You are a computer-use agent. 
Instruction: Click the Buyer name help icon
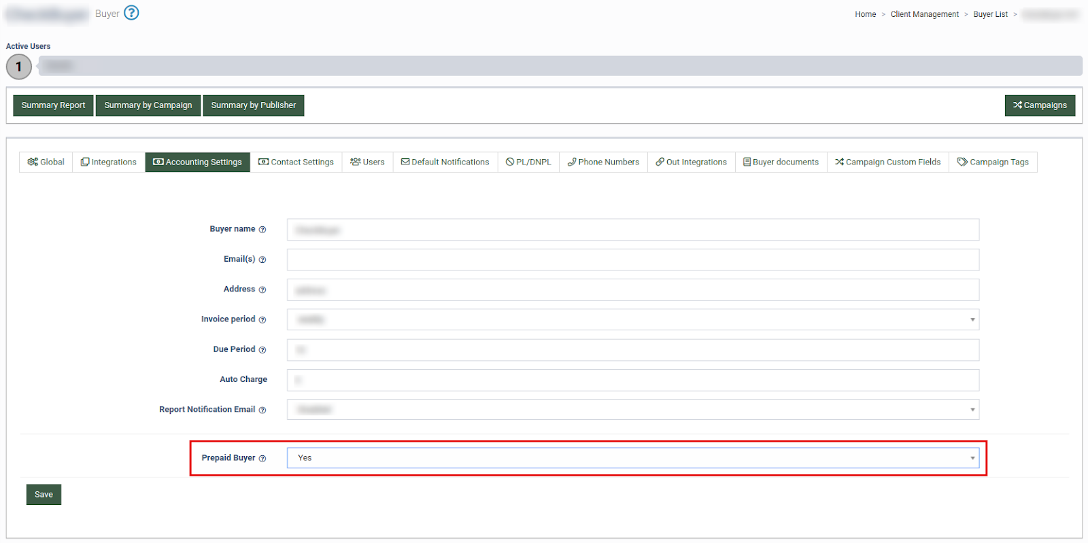pos(262,230)
